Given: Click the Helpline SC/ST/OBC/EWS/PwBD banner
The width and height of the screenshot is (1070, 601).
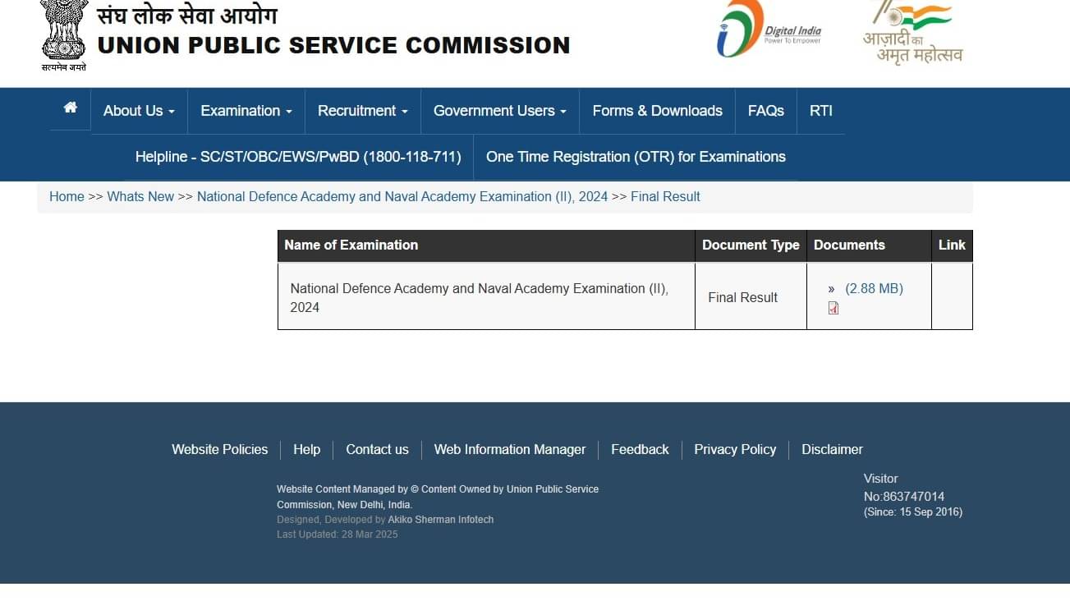Looking at the screenshot, I should point(297,157).
